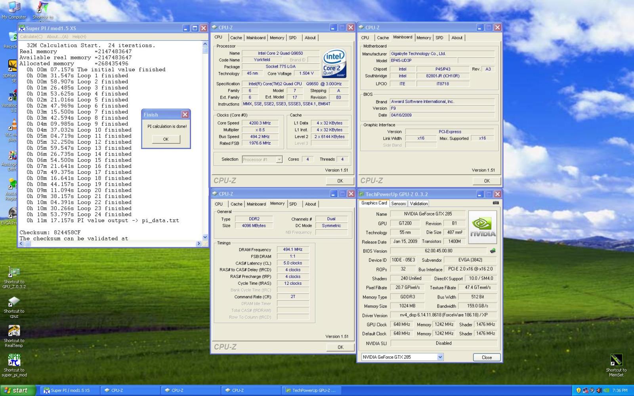This screenshot has height=396, width=634.
Task: Click DRAM Frequency value 494.1 MHz
Action: pos(293,249)
